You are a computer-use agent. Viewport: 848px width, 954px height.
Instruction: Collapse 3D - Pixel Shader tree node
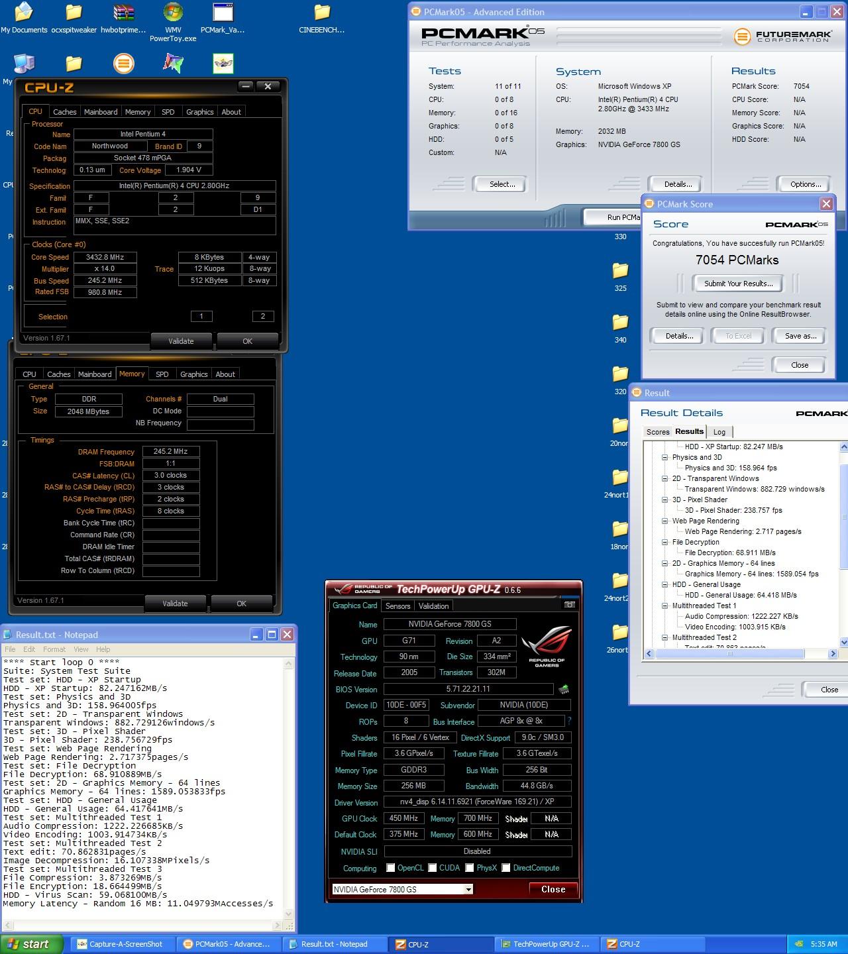tap(664, 500)
